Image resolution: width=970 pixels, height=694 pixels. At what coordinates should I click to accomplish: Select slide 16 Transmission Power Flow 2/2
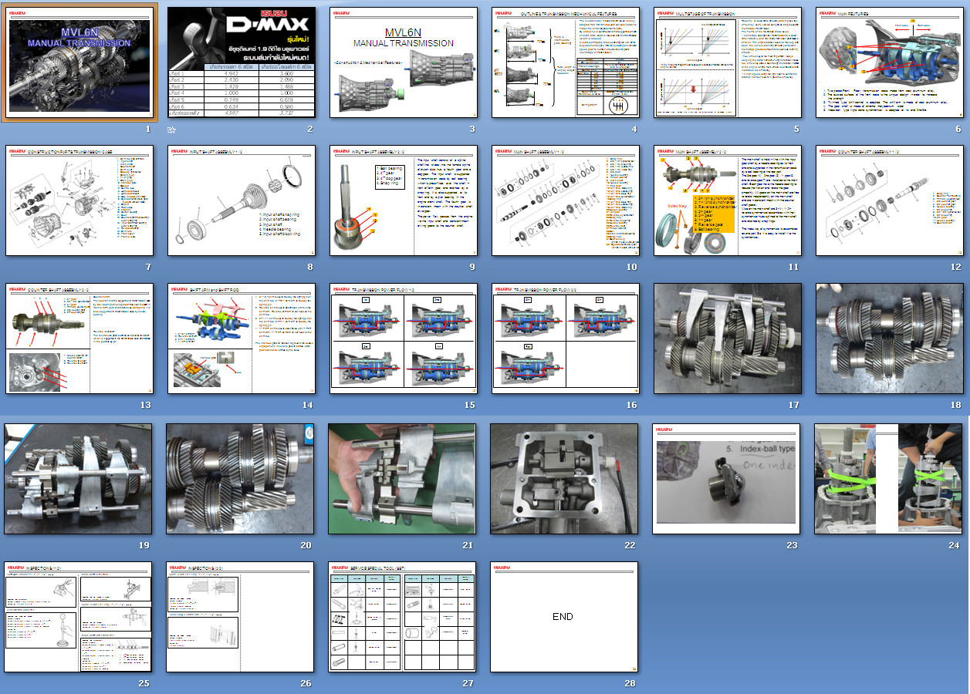565,339
